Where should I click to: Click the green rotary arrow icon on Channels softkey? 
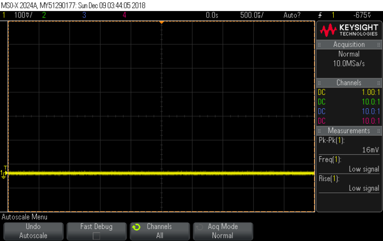136,228
